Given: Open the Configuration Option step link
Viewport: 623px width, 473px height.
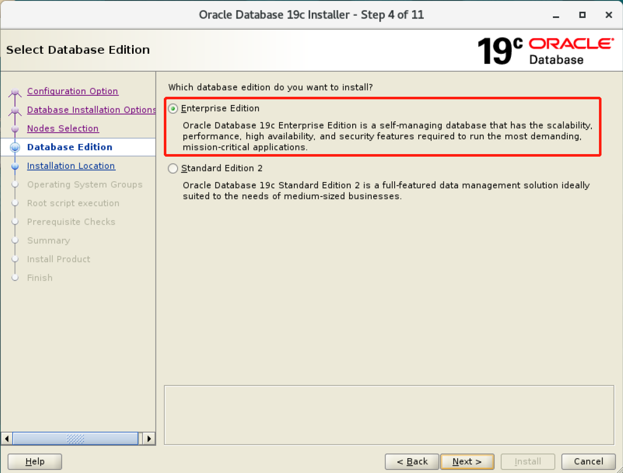Looking at the screenshot, I should (73, 91).
